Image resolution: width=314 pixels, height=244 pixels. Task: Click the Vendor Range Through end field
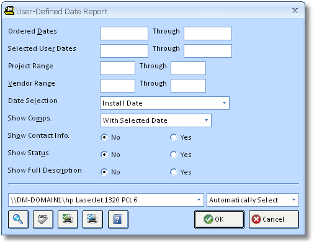coord(188,86)
